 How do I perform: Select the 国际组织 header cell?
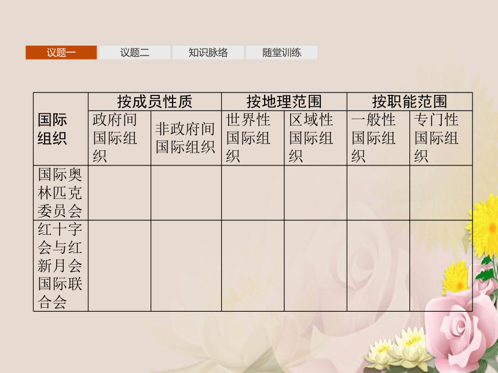click(61, 129)
